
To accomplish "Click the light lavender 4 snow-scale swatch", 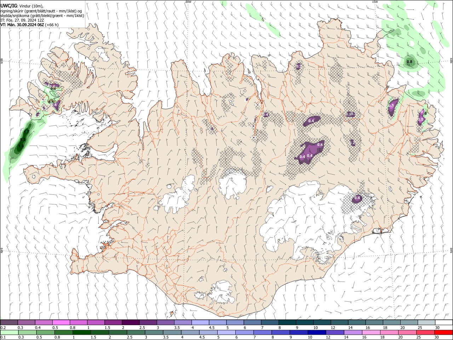I will (x=200, y=323).
